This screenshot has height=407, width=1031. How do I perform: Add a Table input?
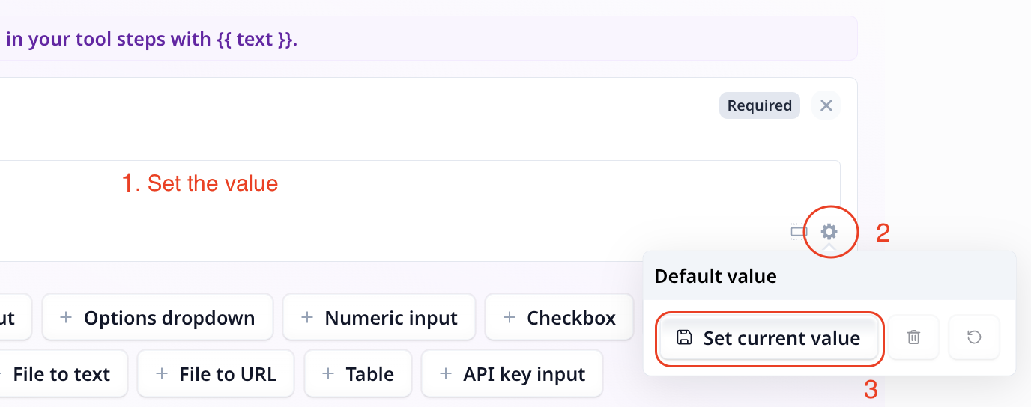357,374
